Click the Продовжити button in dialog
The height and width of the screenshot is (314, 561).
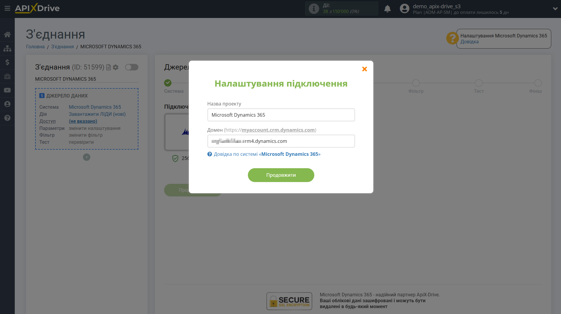click(281, 175)
